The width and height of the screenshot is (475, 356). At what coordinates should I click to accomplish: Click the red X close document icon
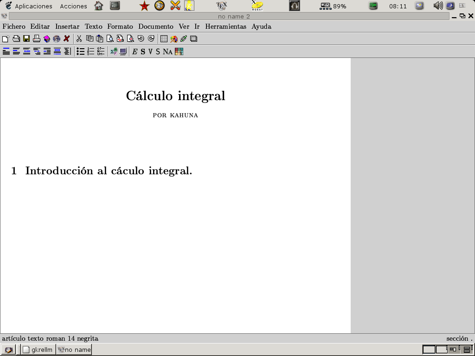click(x=67, y=39)
